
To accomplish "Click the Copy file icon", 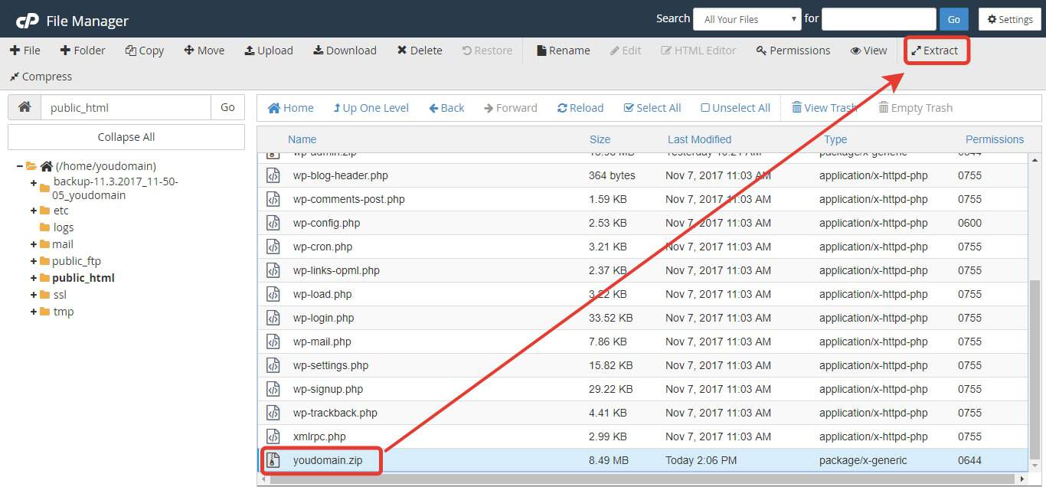I will (144, 50).
